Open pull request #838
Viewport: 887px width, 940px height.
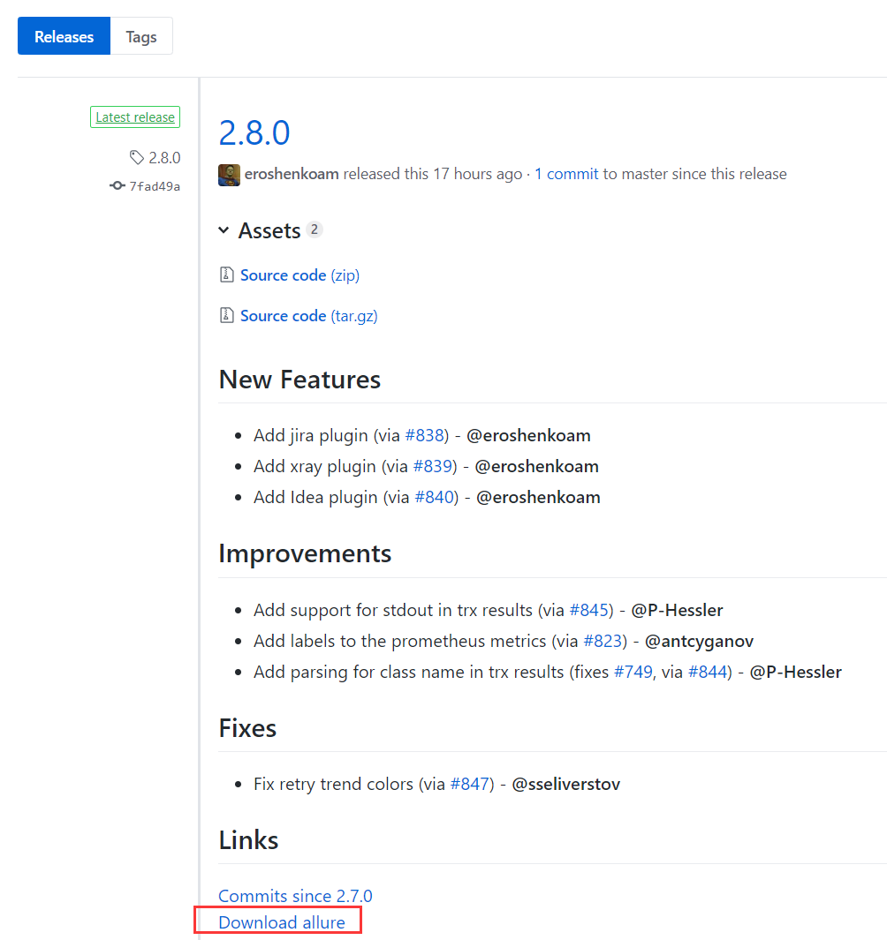427,435
